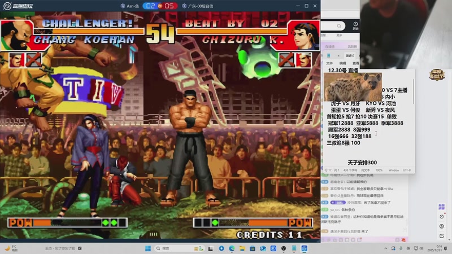Viewport: 452px width, 254px height.
Task: Click the 冠軍12888 prize line in Notepad
Action: [x=366, y=123]
